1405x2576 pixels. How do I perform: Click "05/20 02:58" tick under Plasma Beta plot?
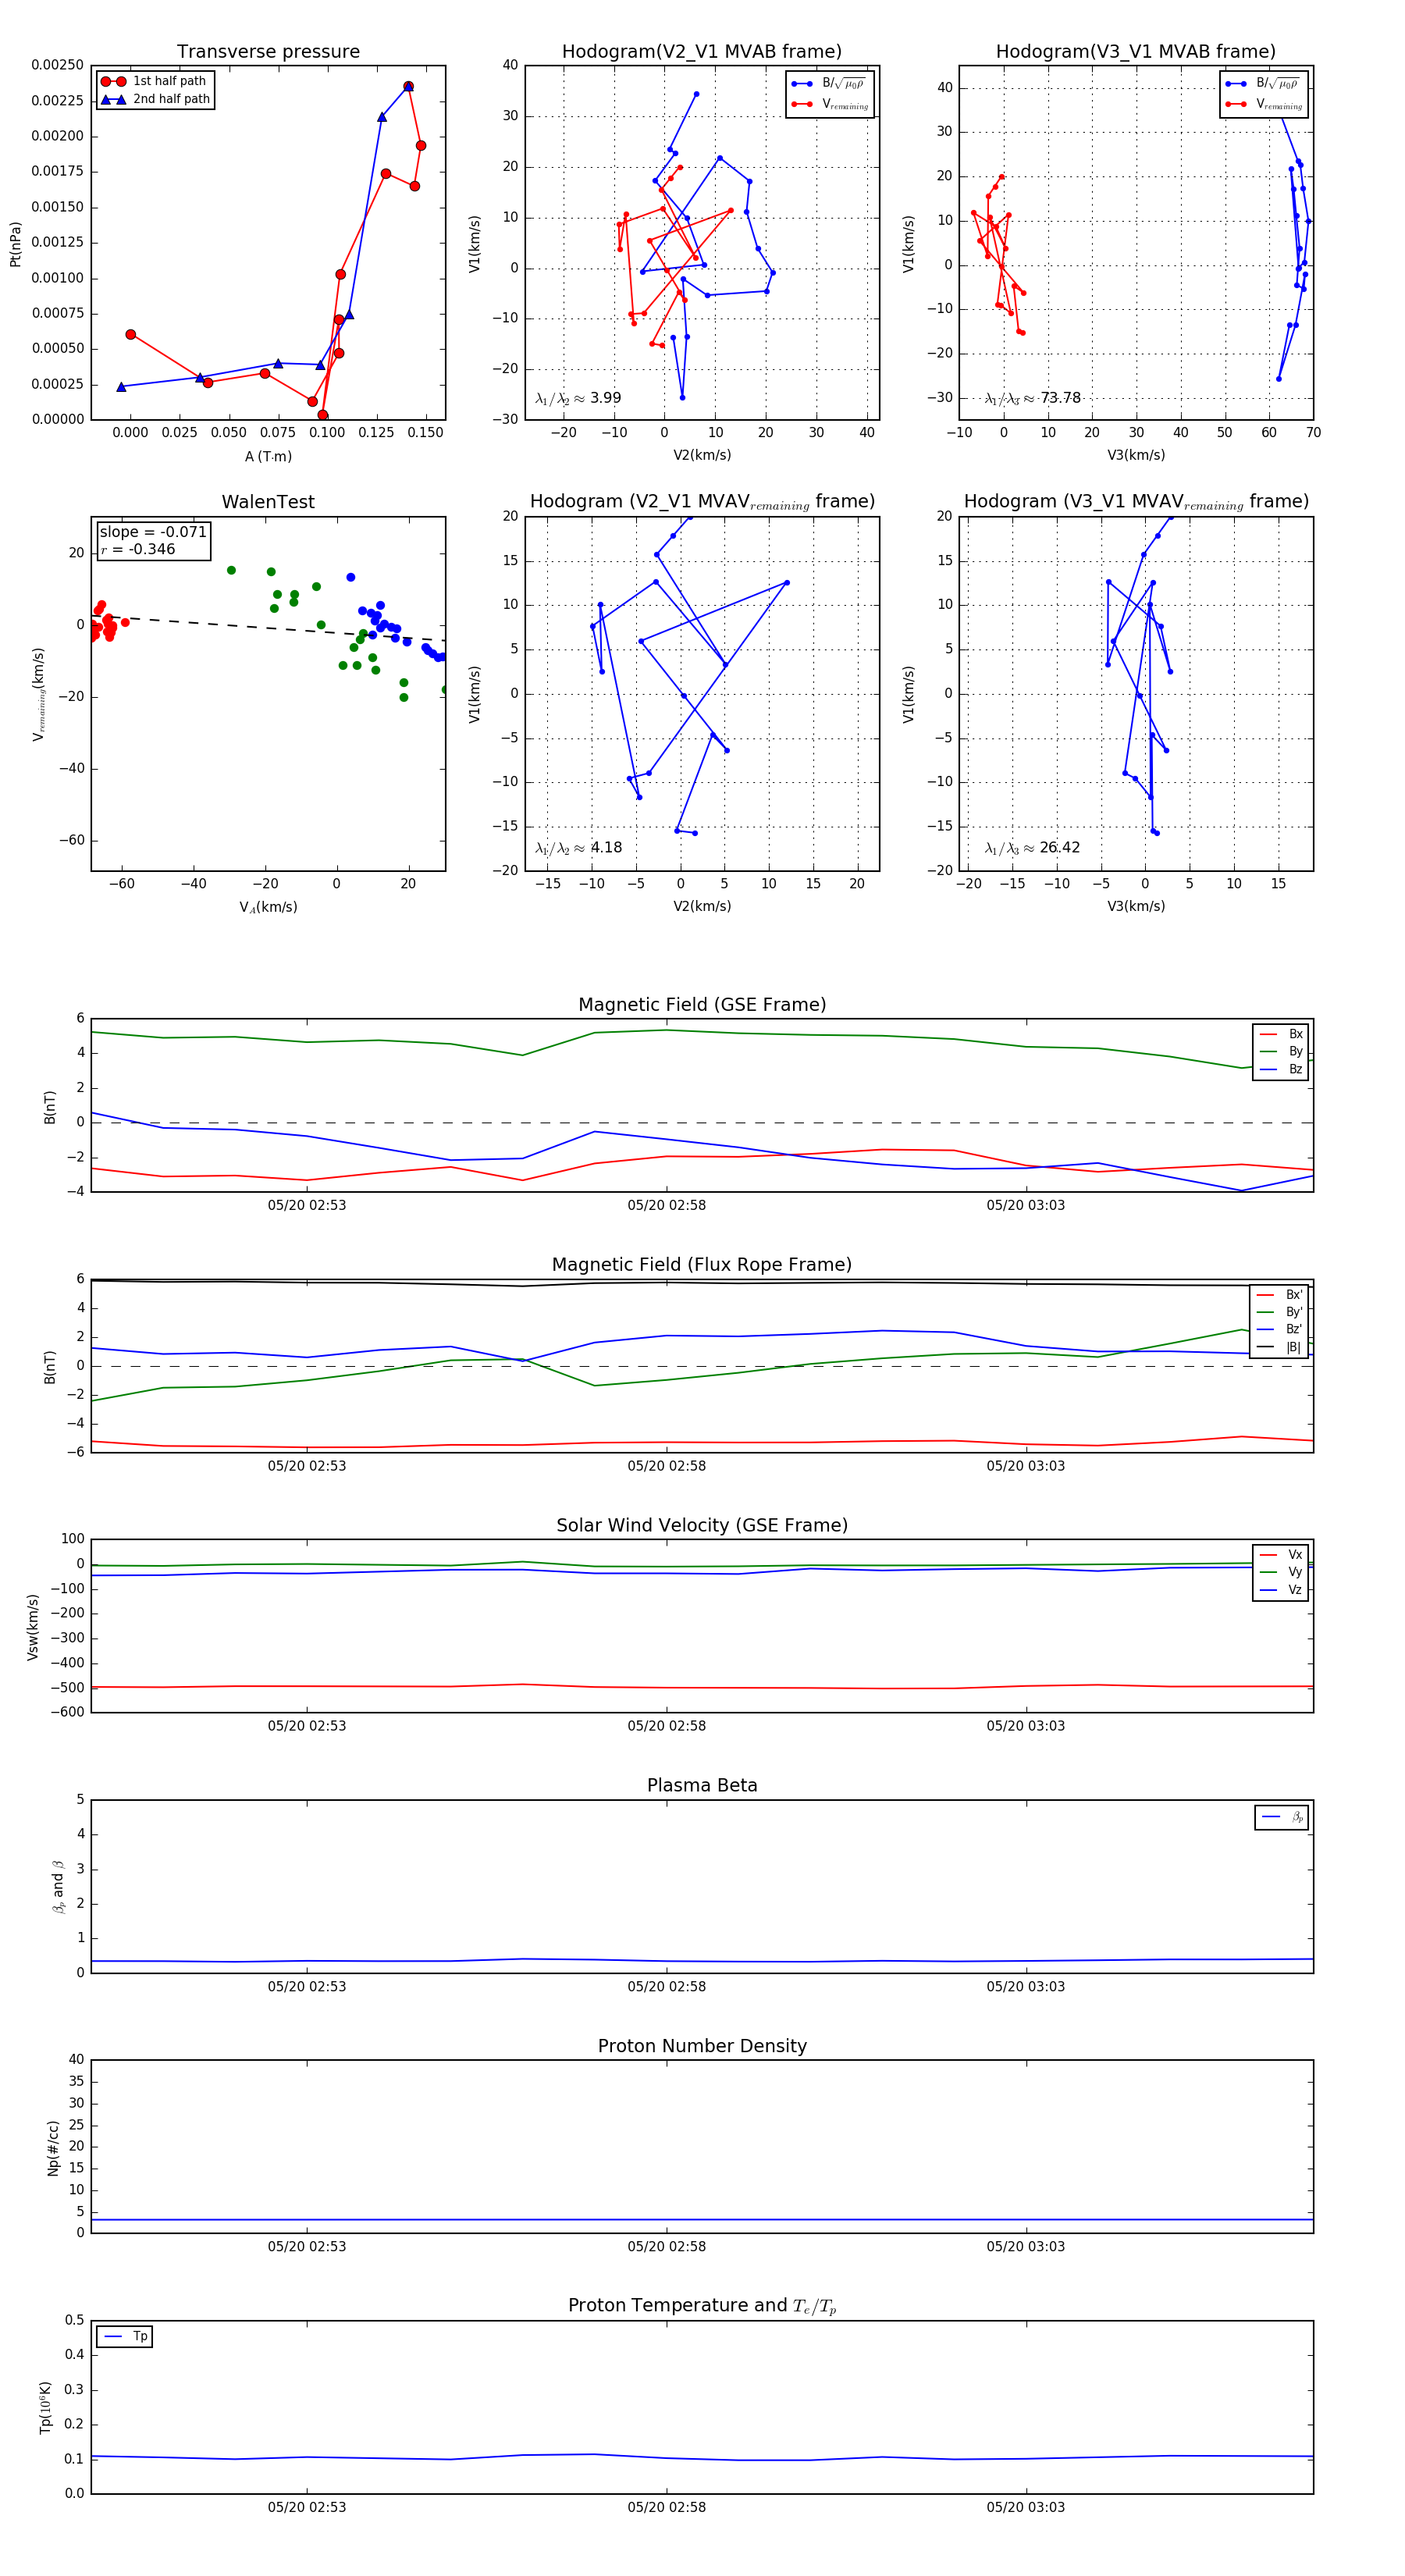[667, 1986]
